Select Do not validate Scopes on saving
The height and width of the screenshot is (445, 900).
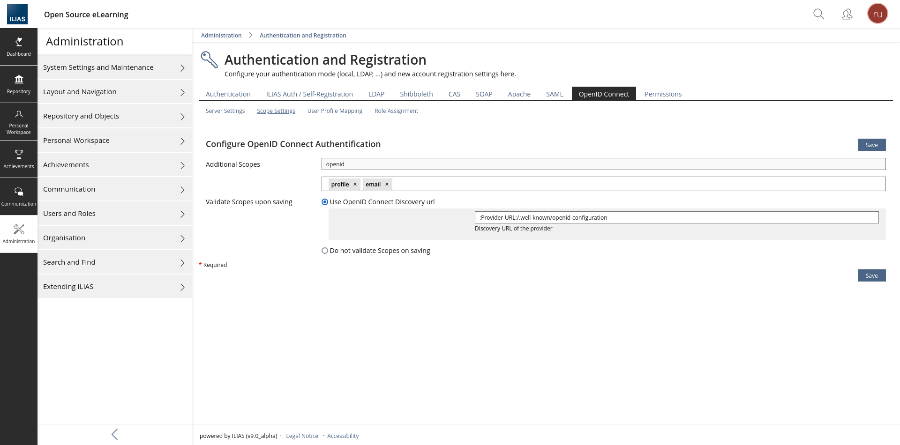[x=325, y=251]
